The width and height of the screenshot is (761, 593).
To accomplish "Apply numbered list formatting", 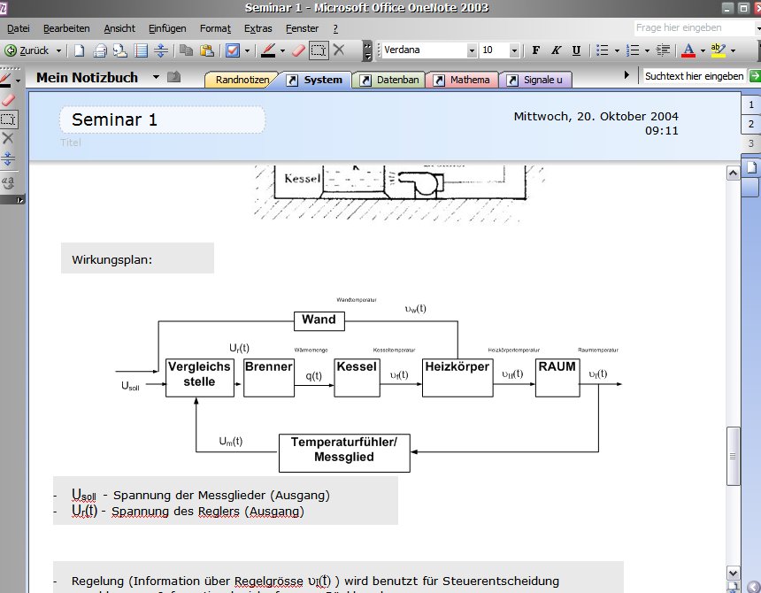I will tap(633, 50).
